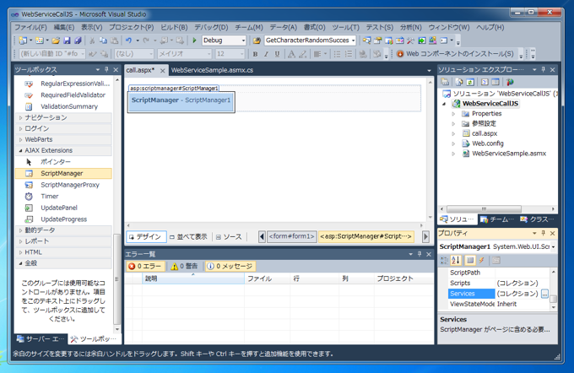This screenshot has height=373, width=574.
Task: Click the Properties icon in Solution Explorer
Action: tap(445, 82)
